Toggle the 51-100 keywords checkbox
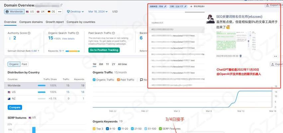The width and height of the screenshot is (283, 133). (x=146, y=129)
